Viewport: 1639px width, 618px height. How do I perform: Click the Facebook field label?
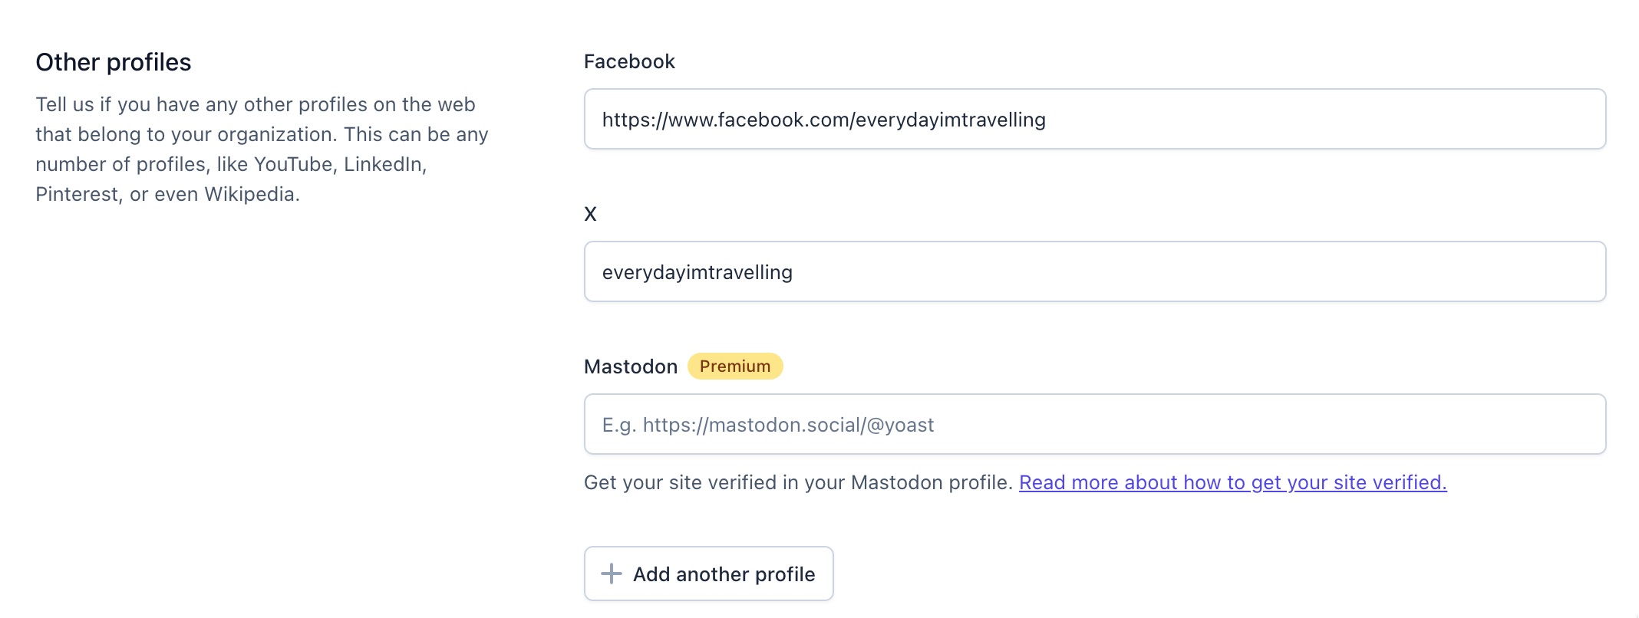coord(629,61)
